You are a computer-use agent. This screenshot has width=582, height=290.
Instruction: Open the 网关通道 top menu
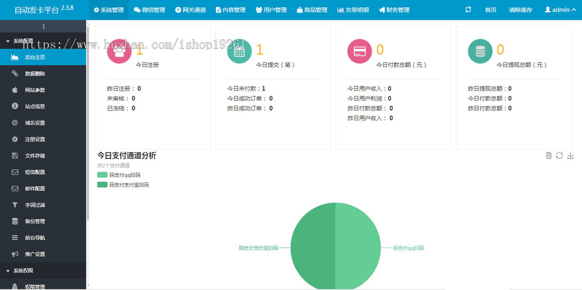190,10
